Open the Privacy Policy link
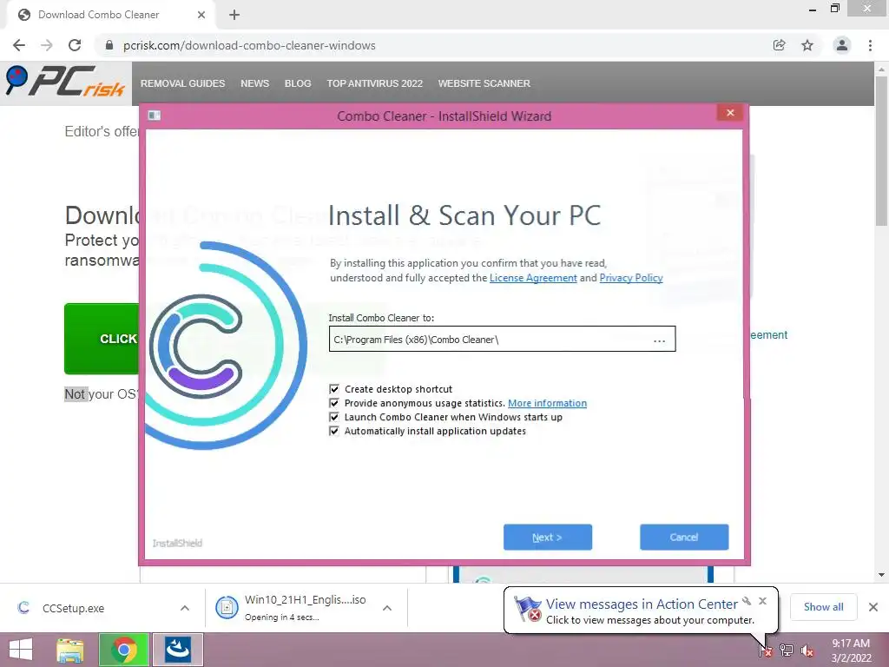 [x=631, y=278]
